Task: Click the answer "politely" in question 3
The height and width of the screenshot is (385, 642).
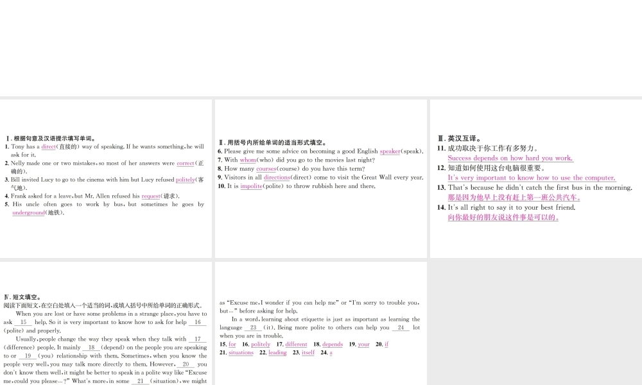Action: pos(186,180)
